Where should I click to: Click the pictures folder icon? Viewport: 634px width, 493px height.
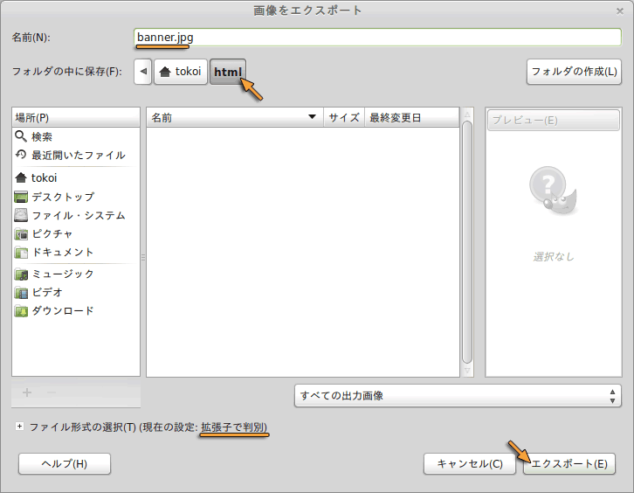tap(21, 233)
